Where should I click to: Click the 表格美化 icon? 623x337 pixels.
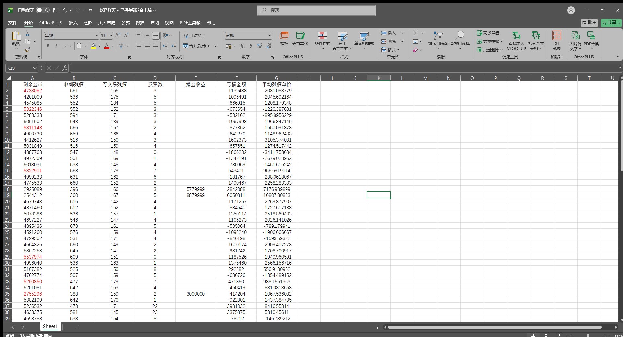[300, 36]
